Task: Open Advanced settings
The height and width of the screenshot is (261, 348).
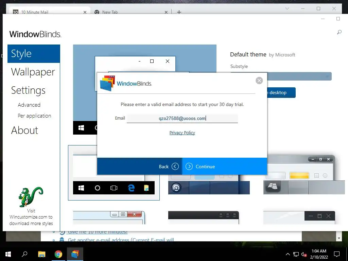Action: coord(29,105)
